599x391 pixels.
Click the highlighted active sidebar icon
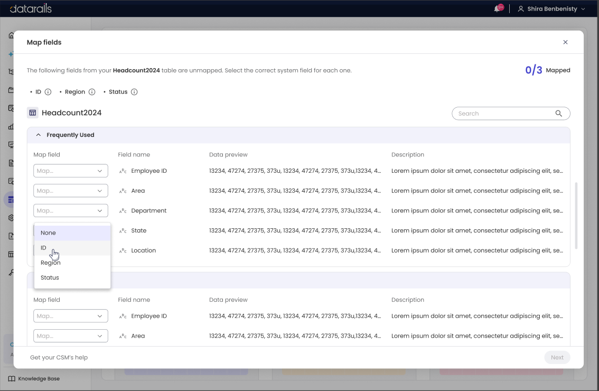pyautogui.click(x=11, y=199)
